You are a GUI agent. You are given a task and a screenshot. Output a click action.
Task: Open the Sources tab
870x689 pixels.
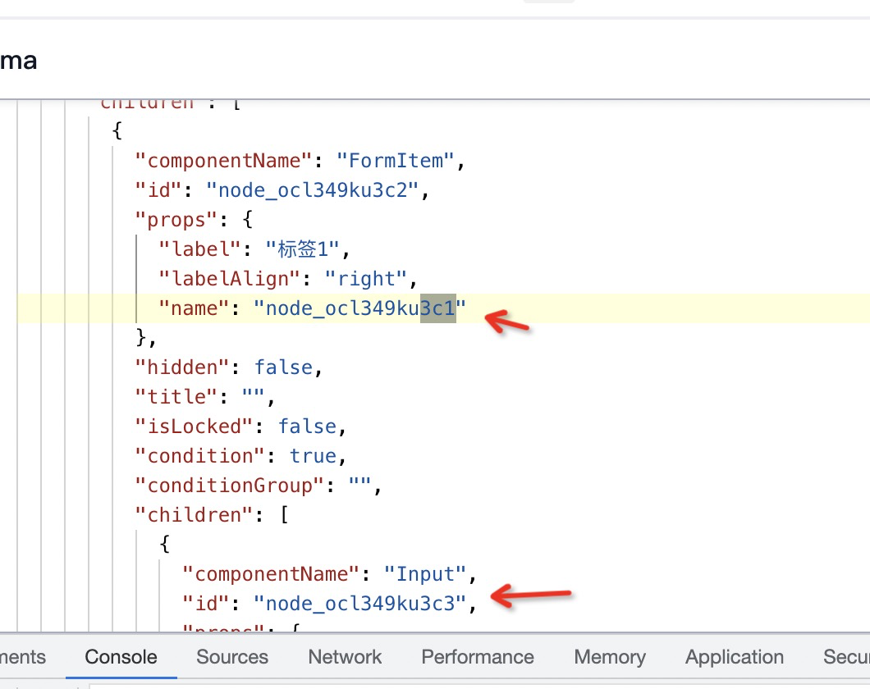[232, 657]
